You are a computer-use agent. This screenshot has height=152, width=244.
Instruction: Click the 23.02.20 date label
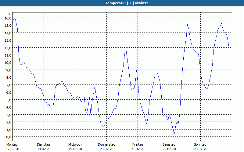(x=201, y=149)
